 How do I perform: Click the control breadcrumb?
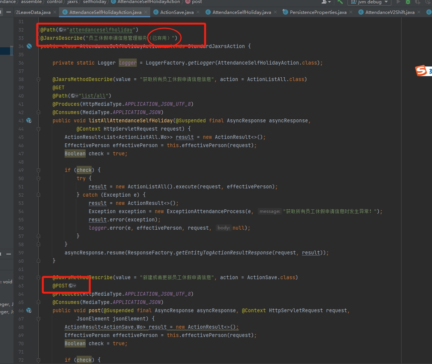click(x=54, y=2)
